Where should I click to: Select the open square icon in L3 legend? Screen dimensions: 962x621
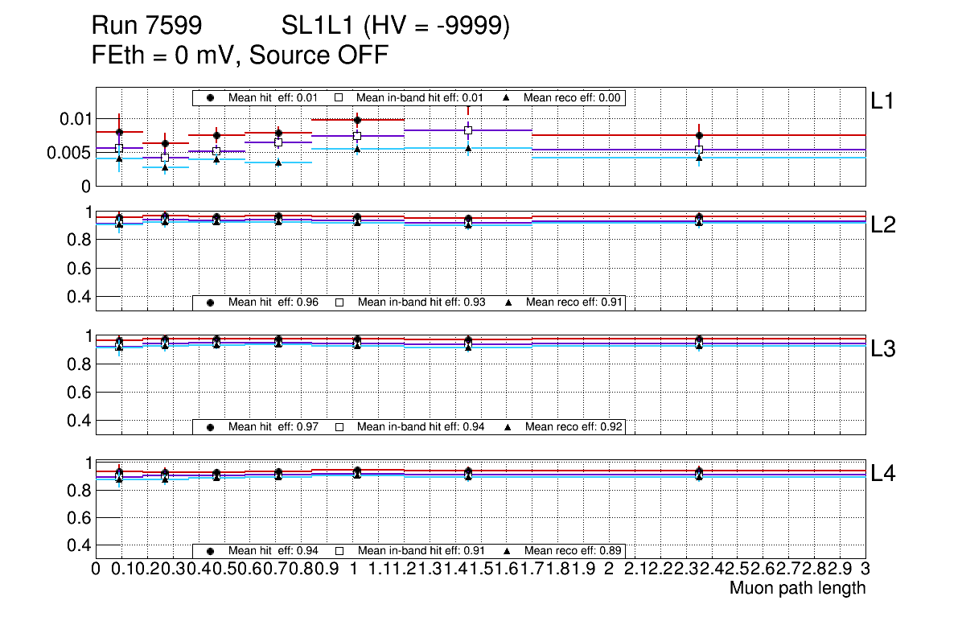339,426
